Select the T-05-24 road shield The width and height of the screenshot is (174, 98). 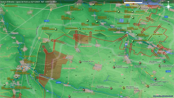coord(168,71)
